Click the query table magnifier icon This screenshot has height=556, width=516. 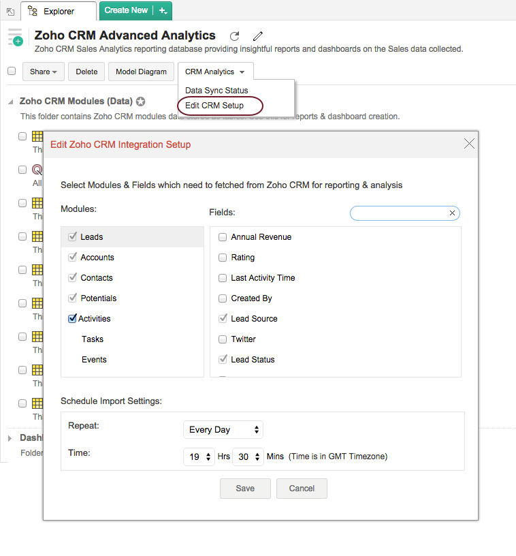click(37, 170)
